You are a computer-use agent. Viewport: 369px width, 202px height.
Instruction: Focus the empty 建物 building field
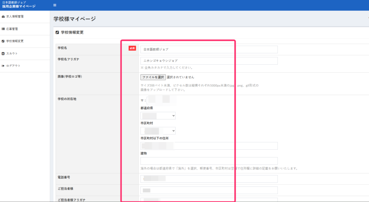209,161
